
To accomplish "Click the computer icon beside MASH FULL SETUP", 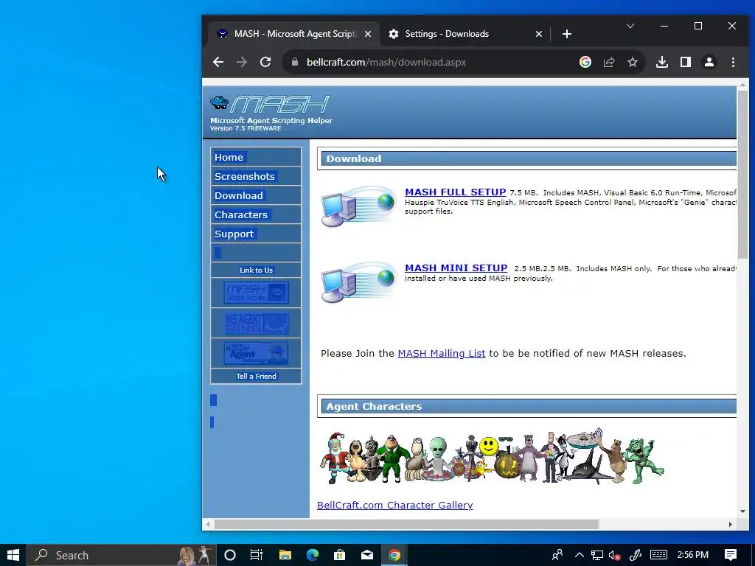I will tap(359, 207).
